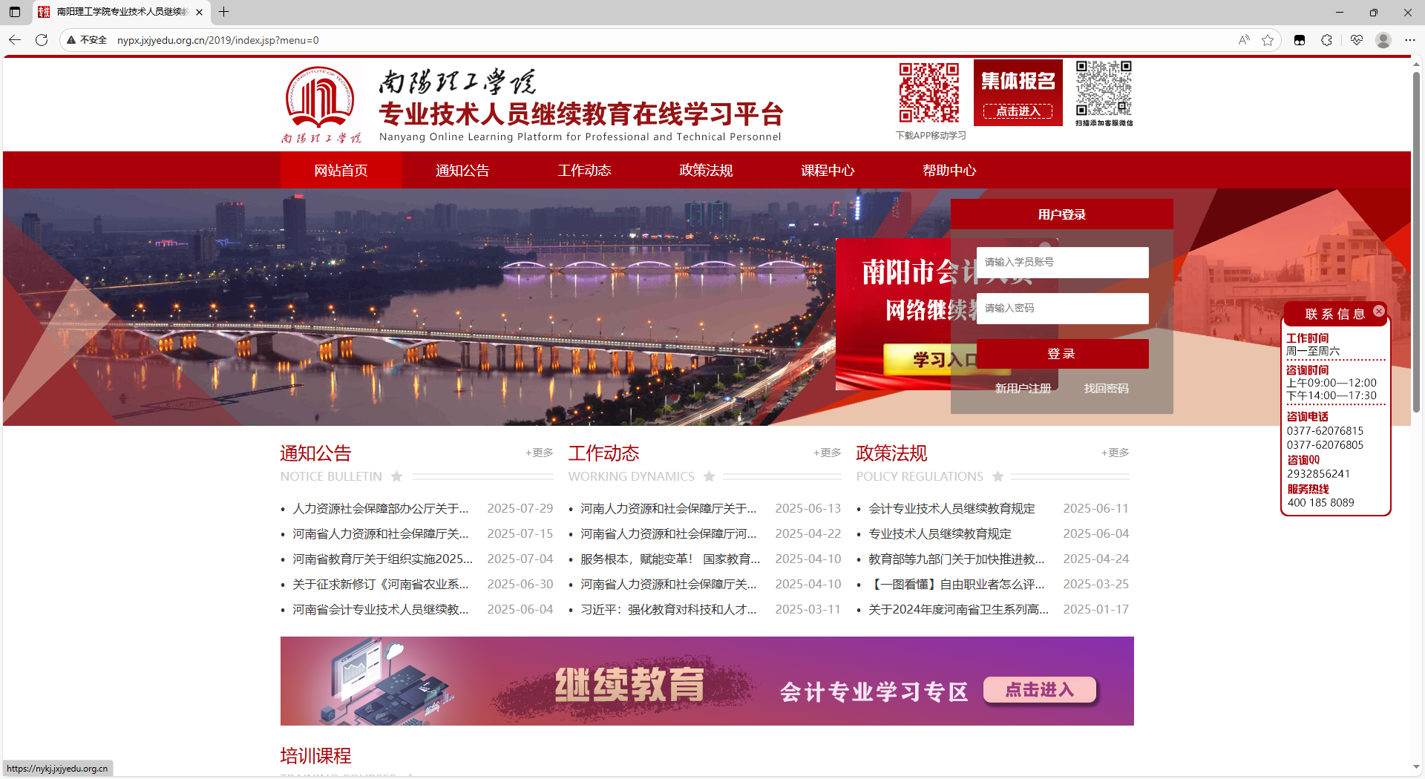
Task: Open 课程中心 in the navigation bar
Action: tap(828, 170)
